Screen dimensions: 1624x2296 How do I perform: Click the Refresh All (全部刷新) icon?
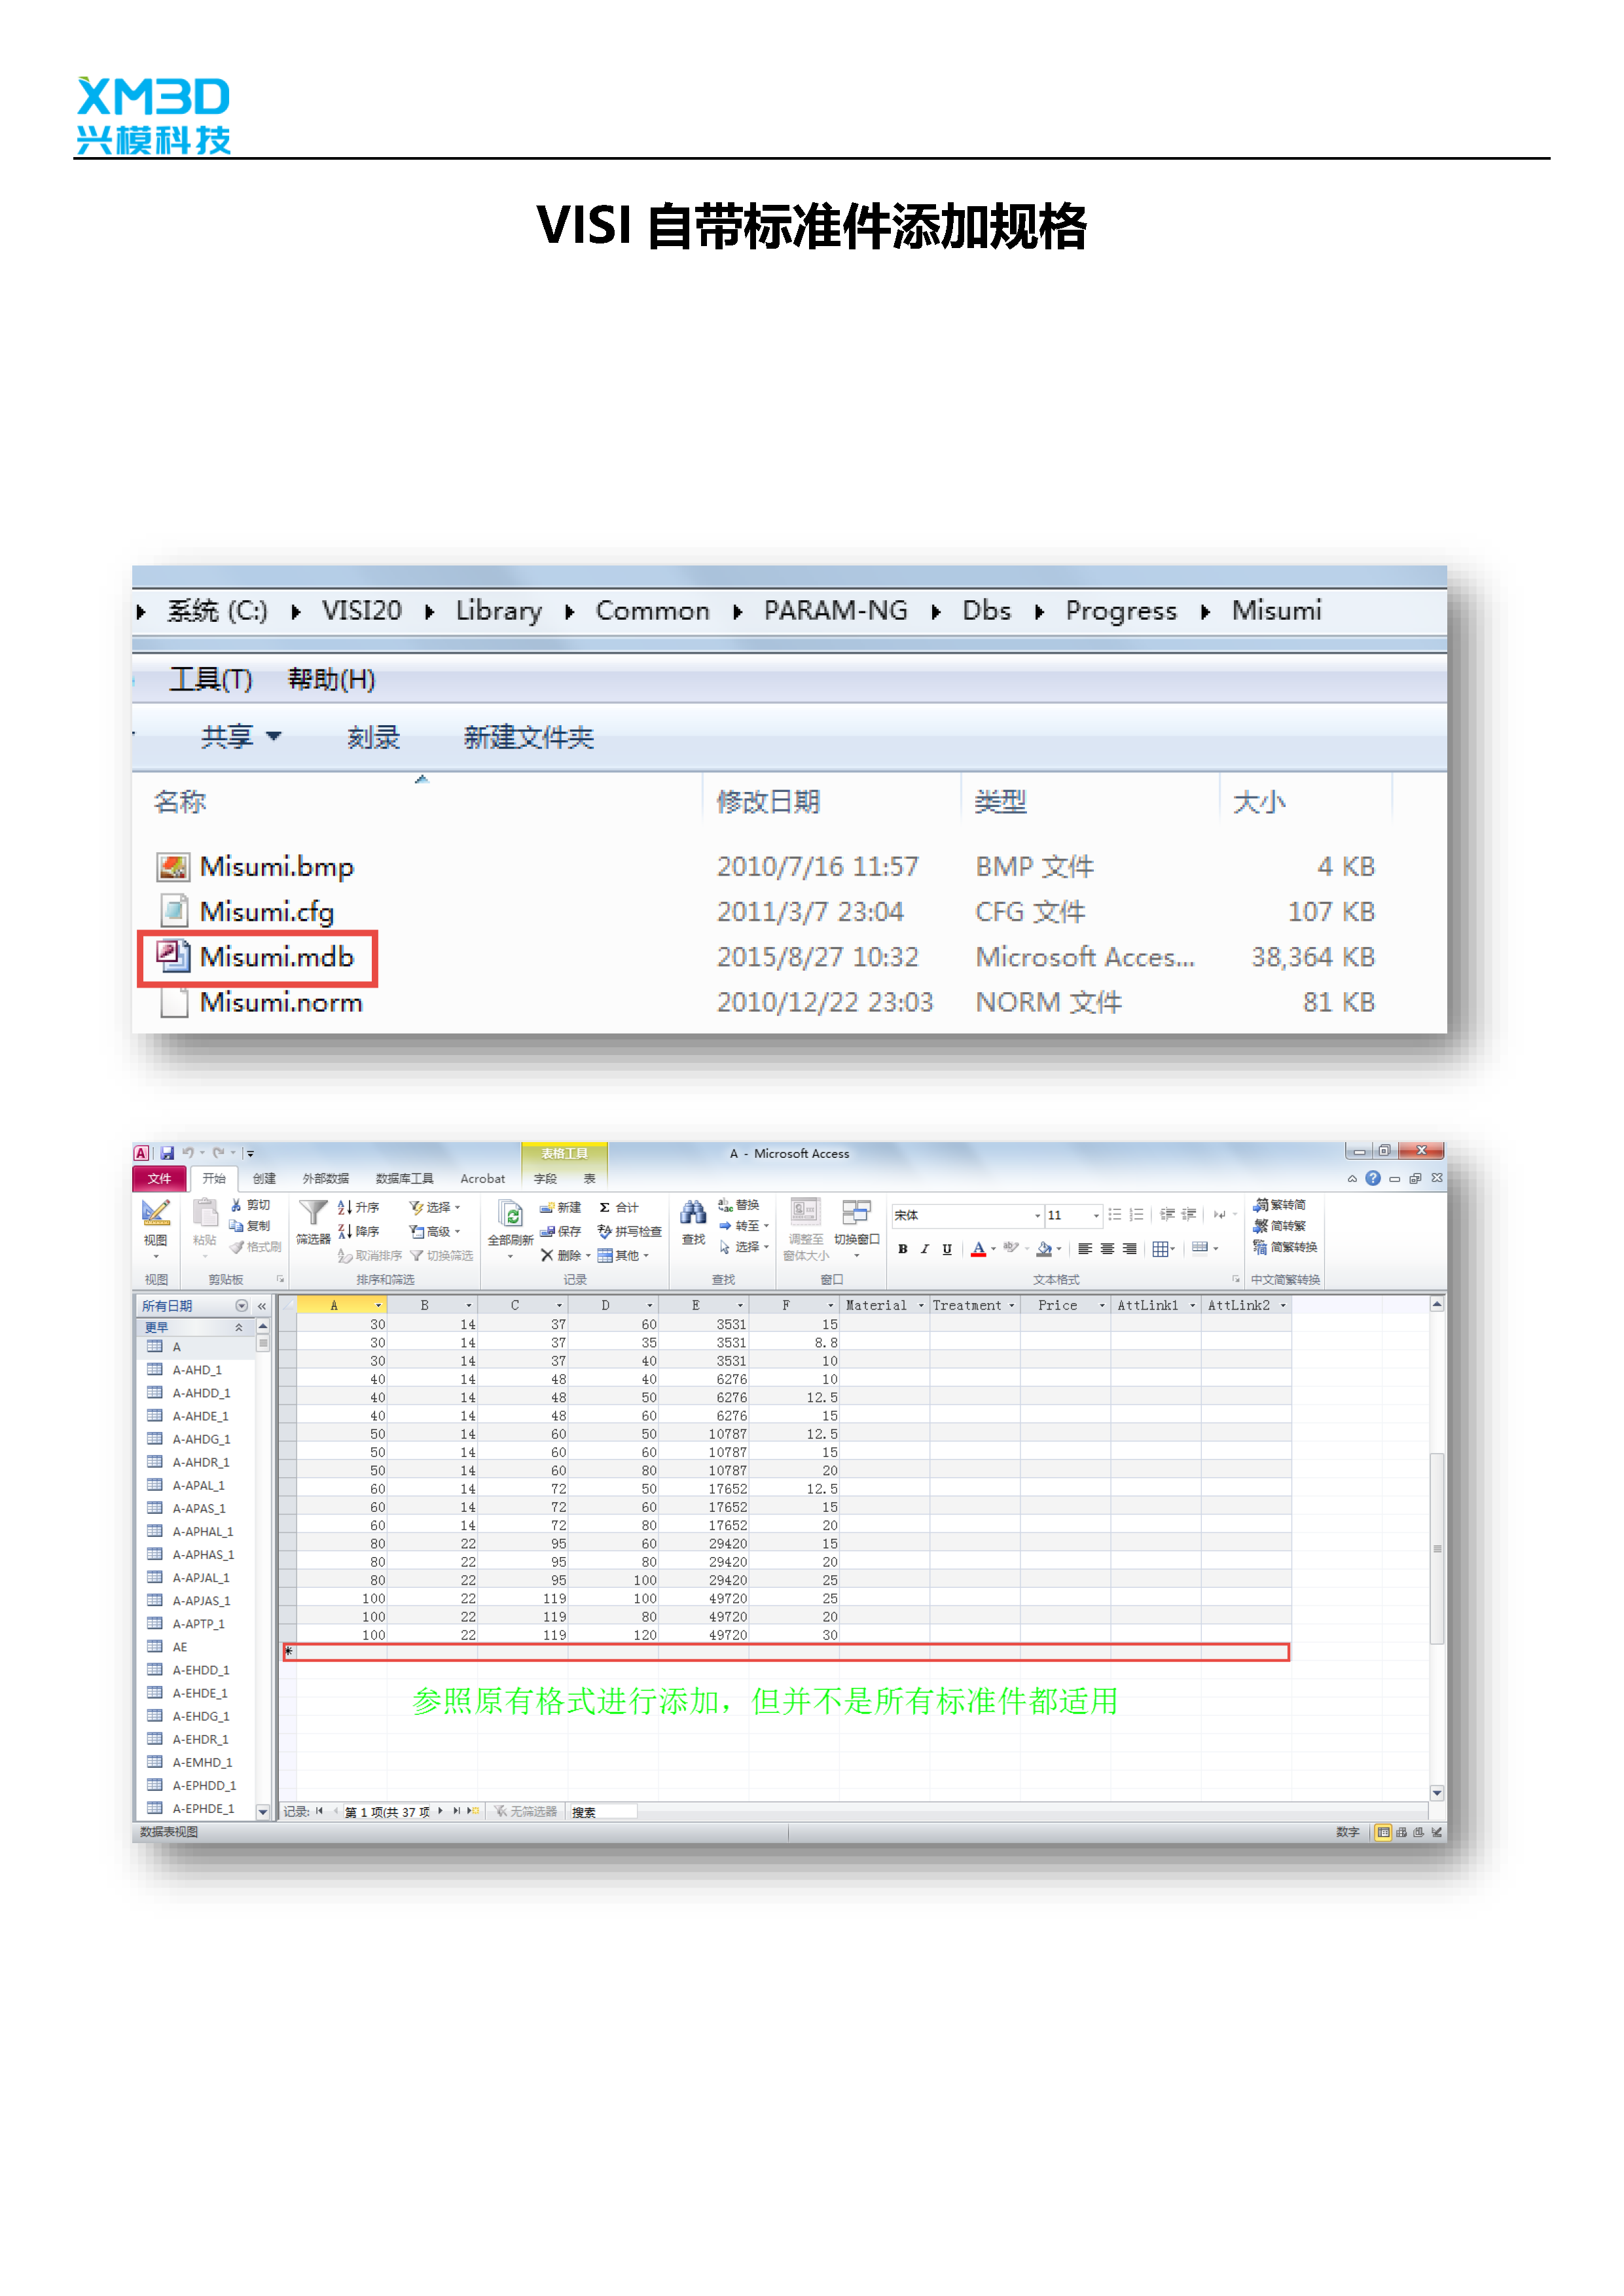click(x=510, y=1213)
